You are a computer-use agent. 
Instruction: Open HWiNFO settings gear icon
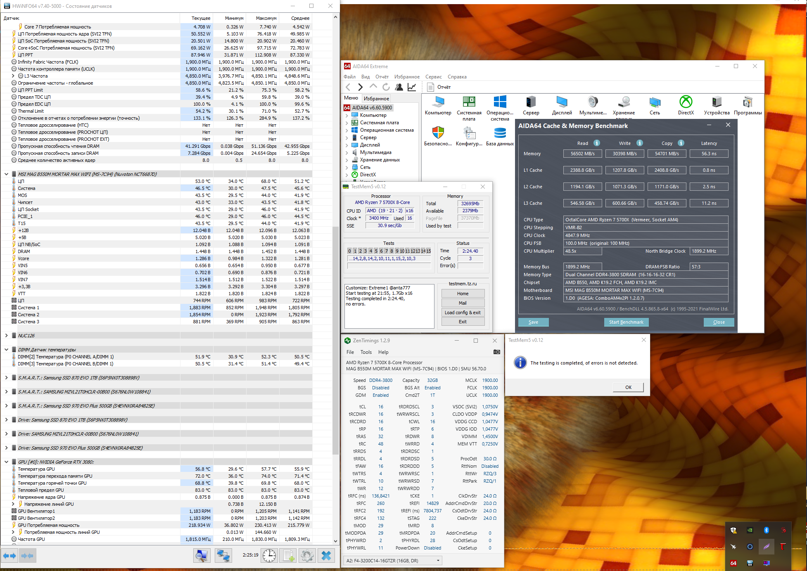307,556
